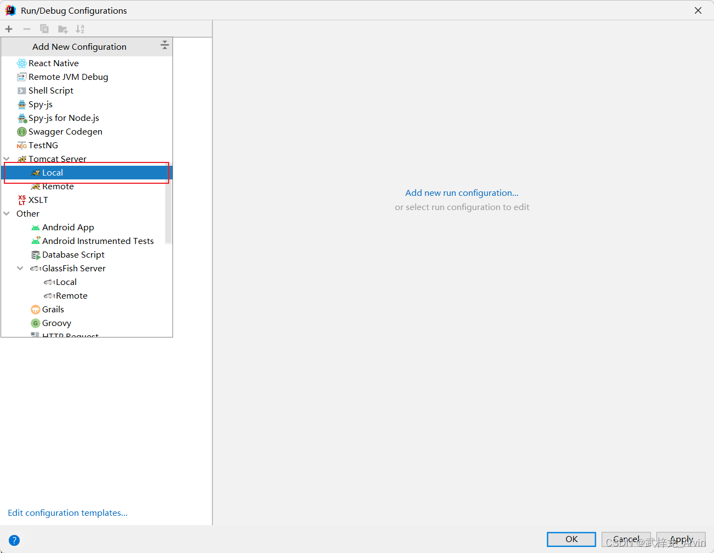Click the Remote JVM Debug icon
This screenshot has width=714, height=553.
tap(21, 77)
